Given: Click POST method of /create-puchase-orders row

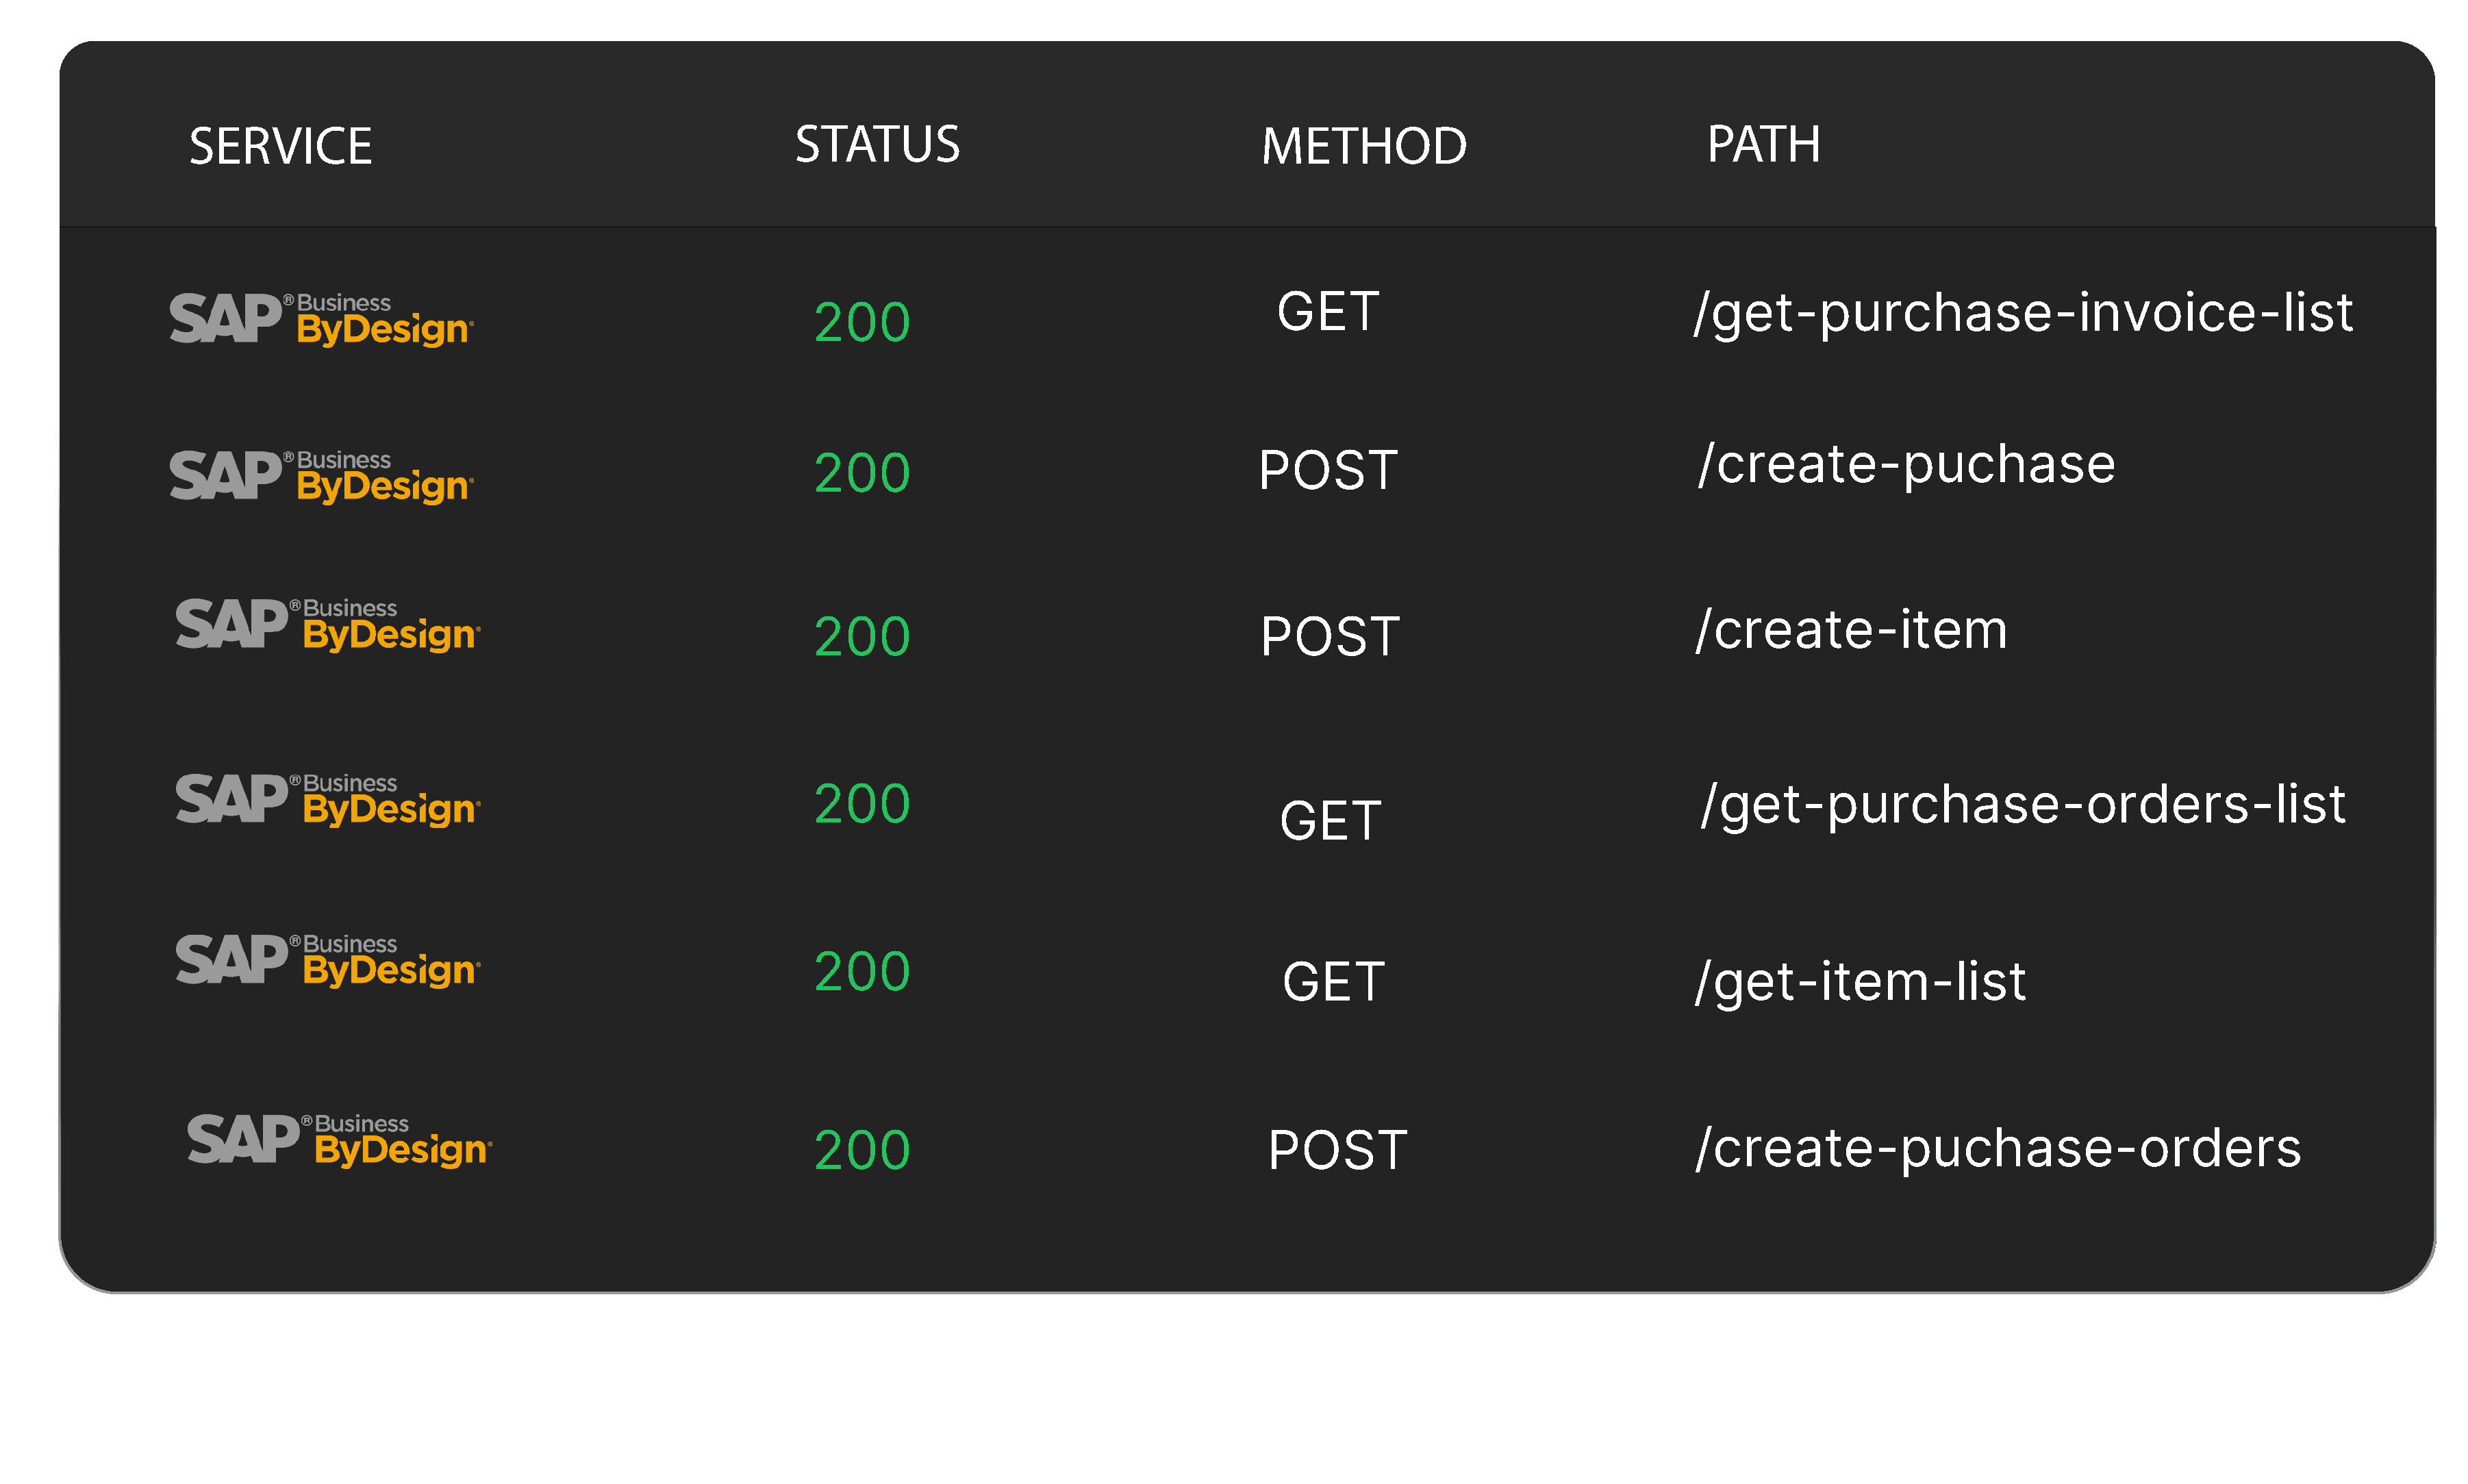Looking at the screenshot, I should click(x=1337, y=1150).
